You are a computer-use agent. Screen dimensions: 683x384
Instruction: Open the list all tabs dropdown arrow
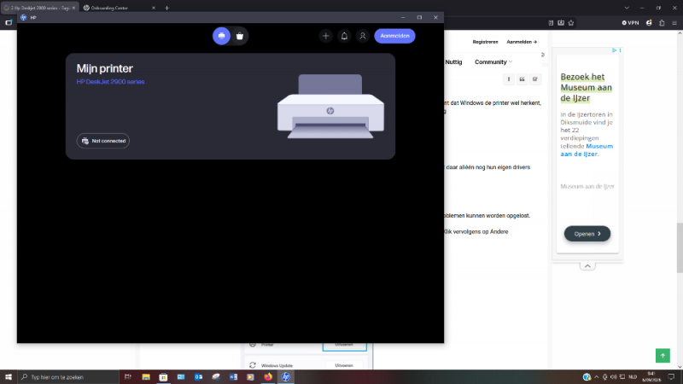[627, 8]
